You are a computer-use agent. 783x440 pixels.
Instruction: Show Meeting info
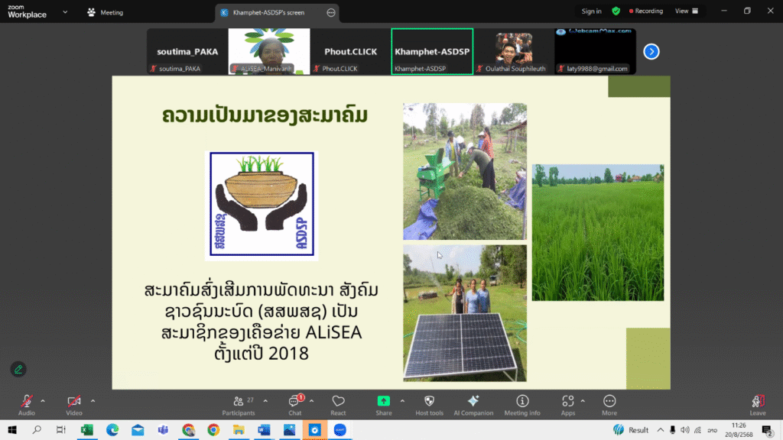point(522,405)
